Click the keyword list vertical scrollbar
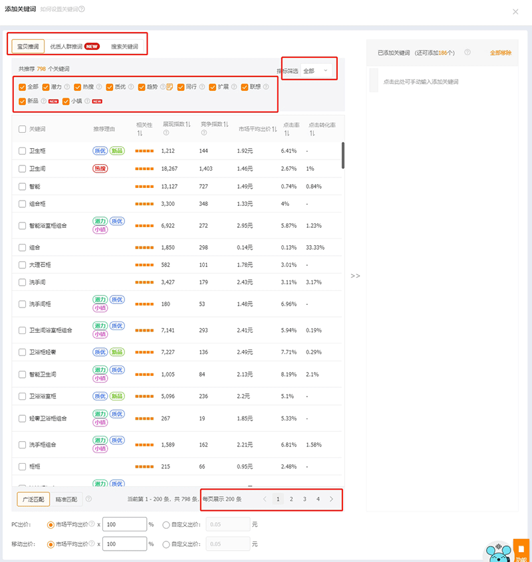 tap(343, 155)
